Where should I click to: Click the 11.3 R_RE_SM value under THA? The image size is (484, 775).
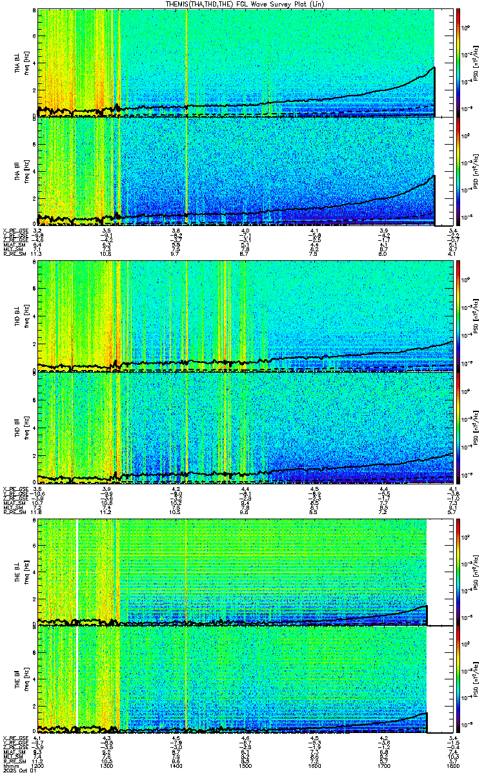tap(37, 254)
